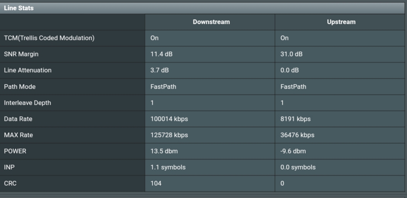Select the upstream POWER -9.6 dbm value
The width and height of the screenshot is (407, 198).
[293, 151]
